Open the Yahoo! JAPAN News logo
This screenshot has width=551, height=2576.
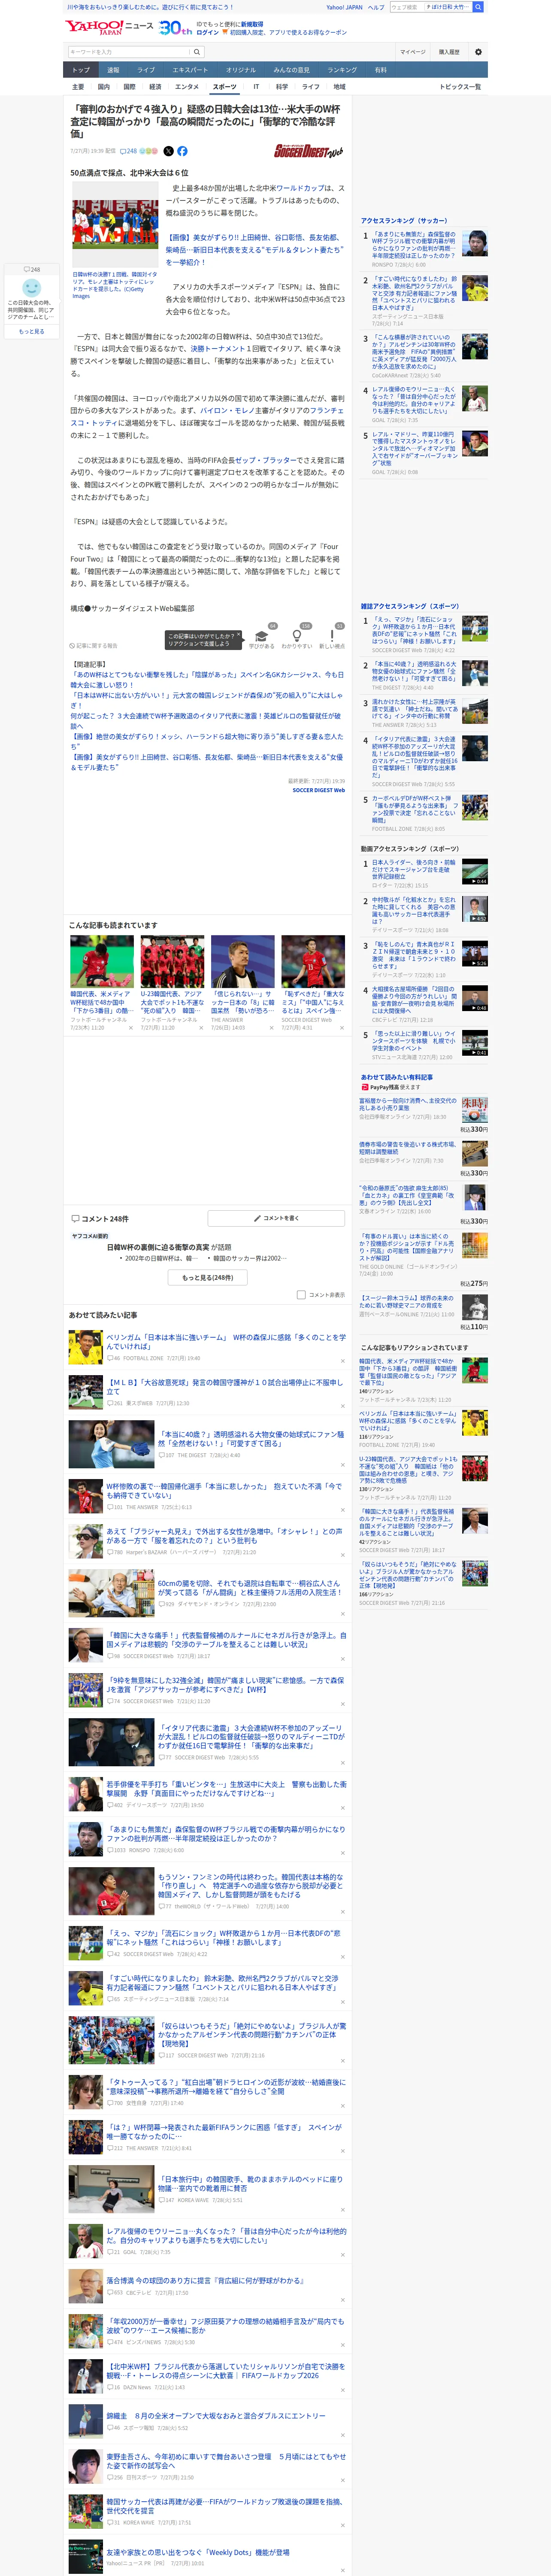[109, 27]
